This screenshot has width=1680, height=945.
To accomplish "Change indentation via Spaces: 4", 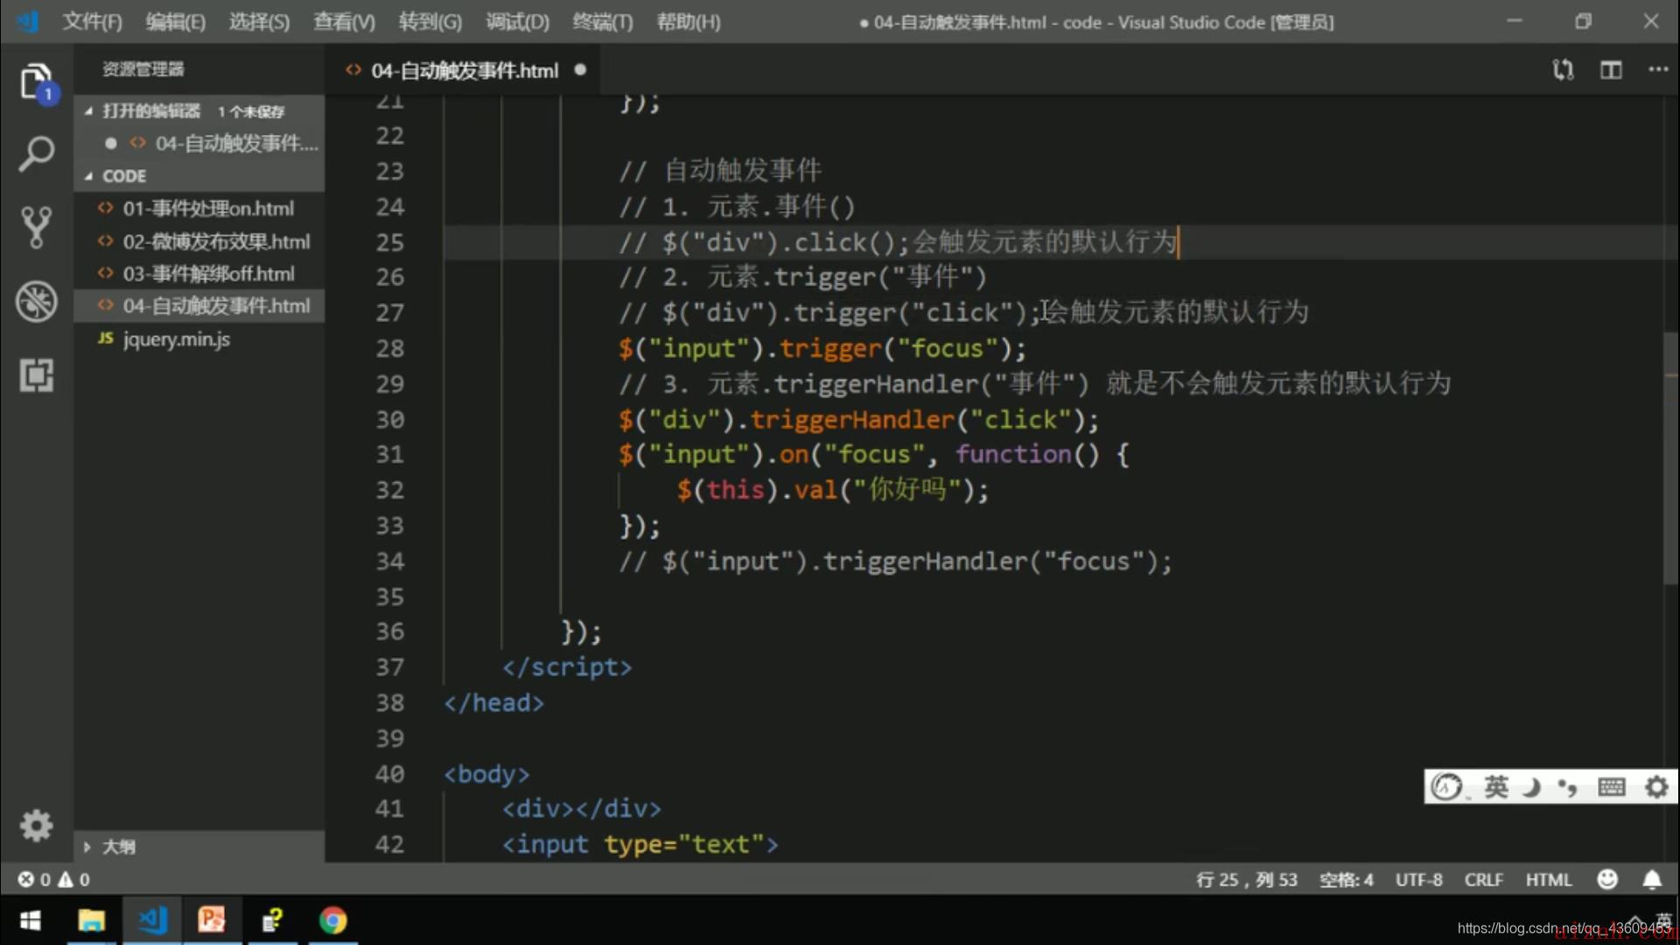I will coord(1346,879).
